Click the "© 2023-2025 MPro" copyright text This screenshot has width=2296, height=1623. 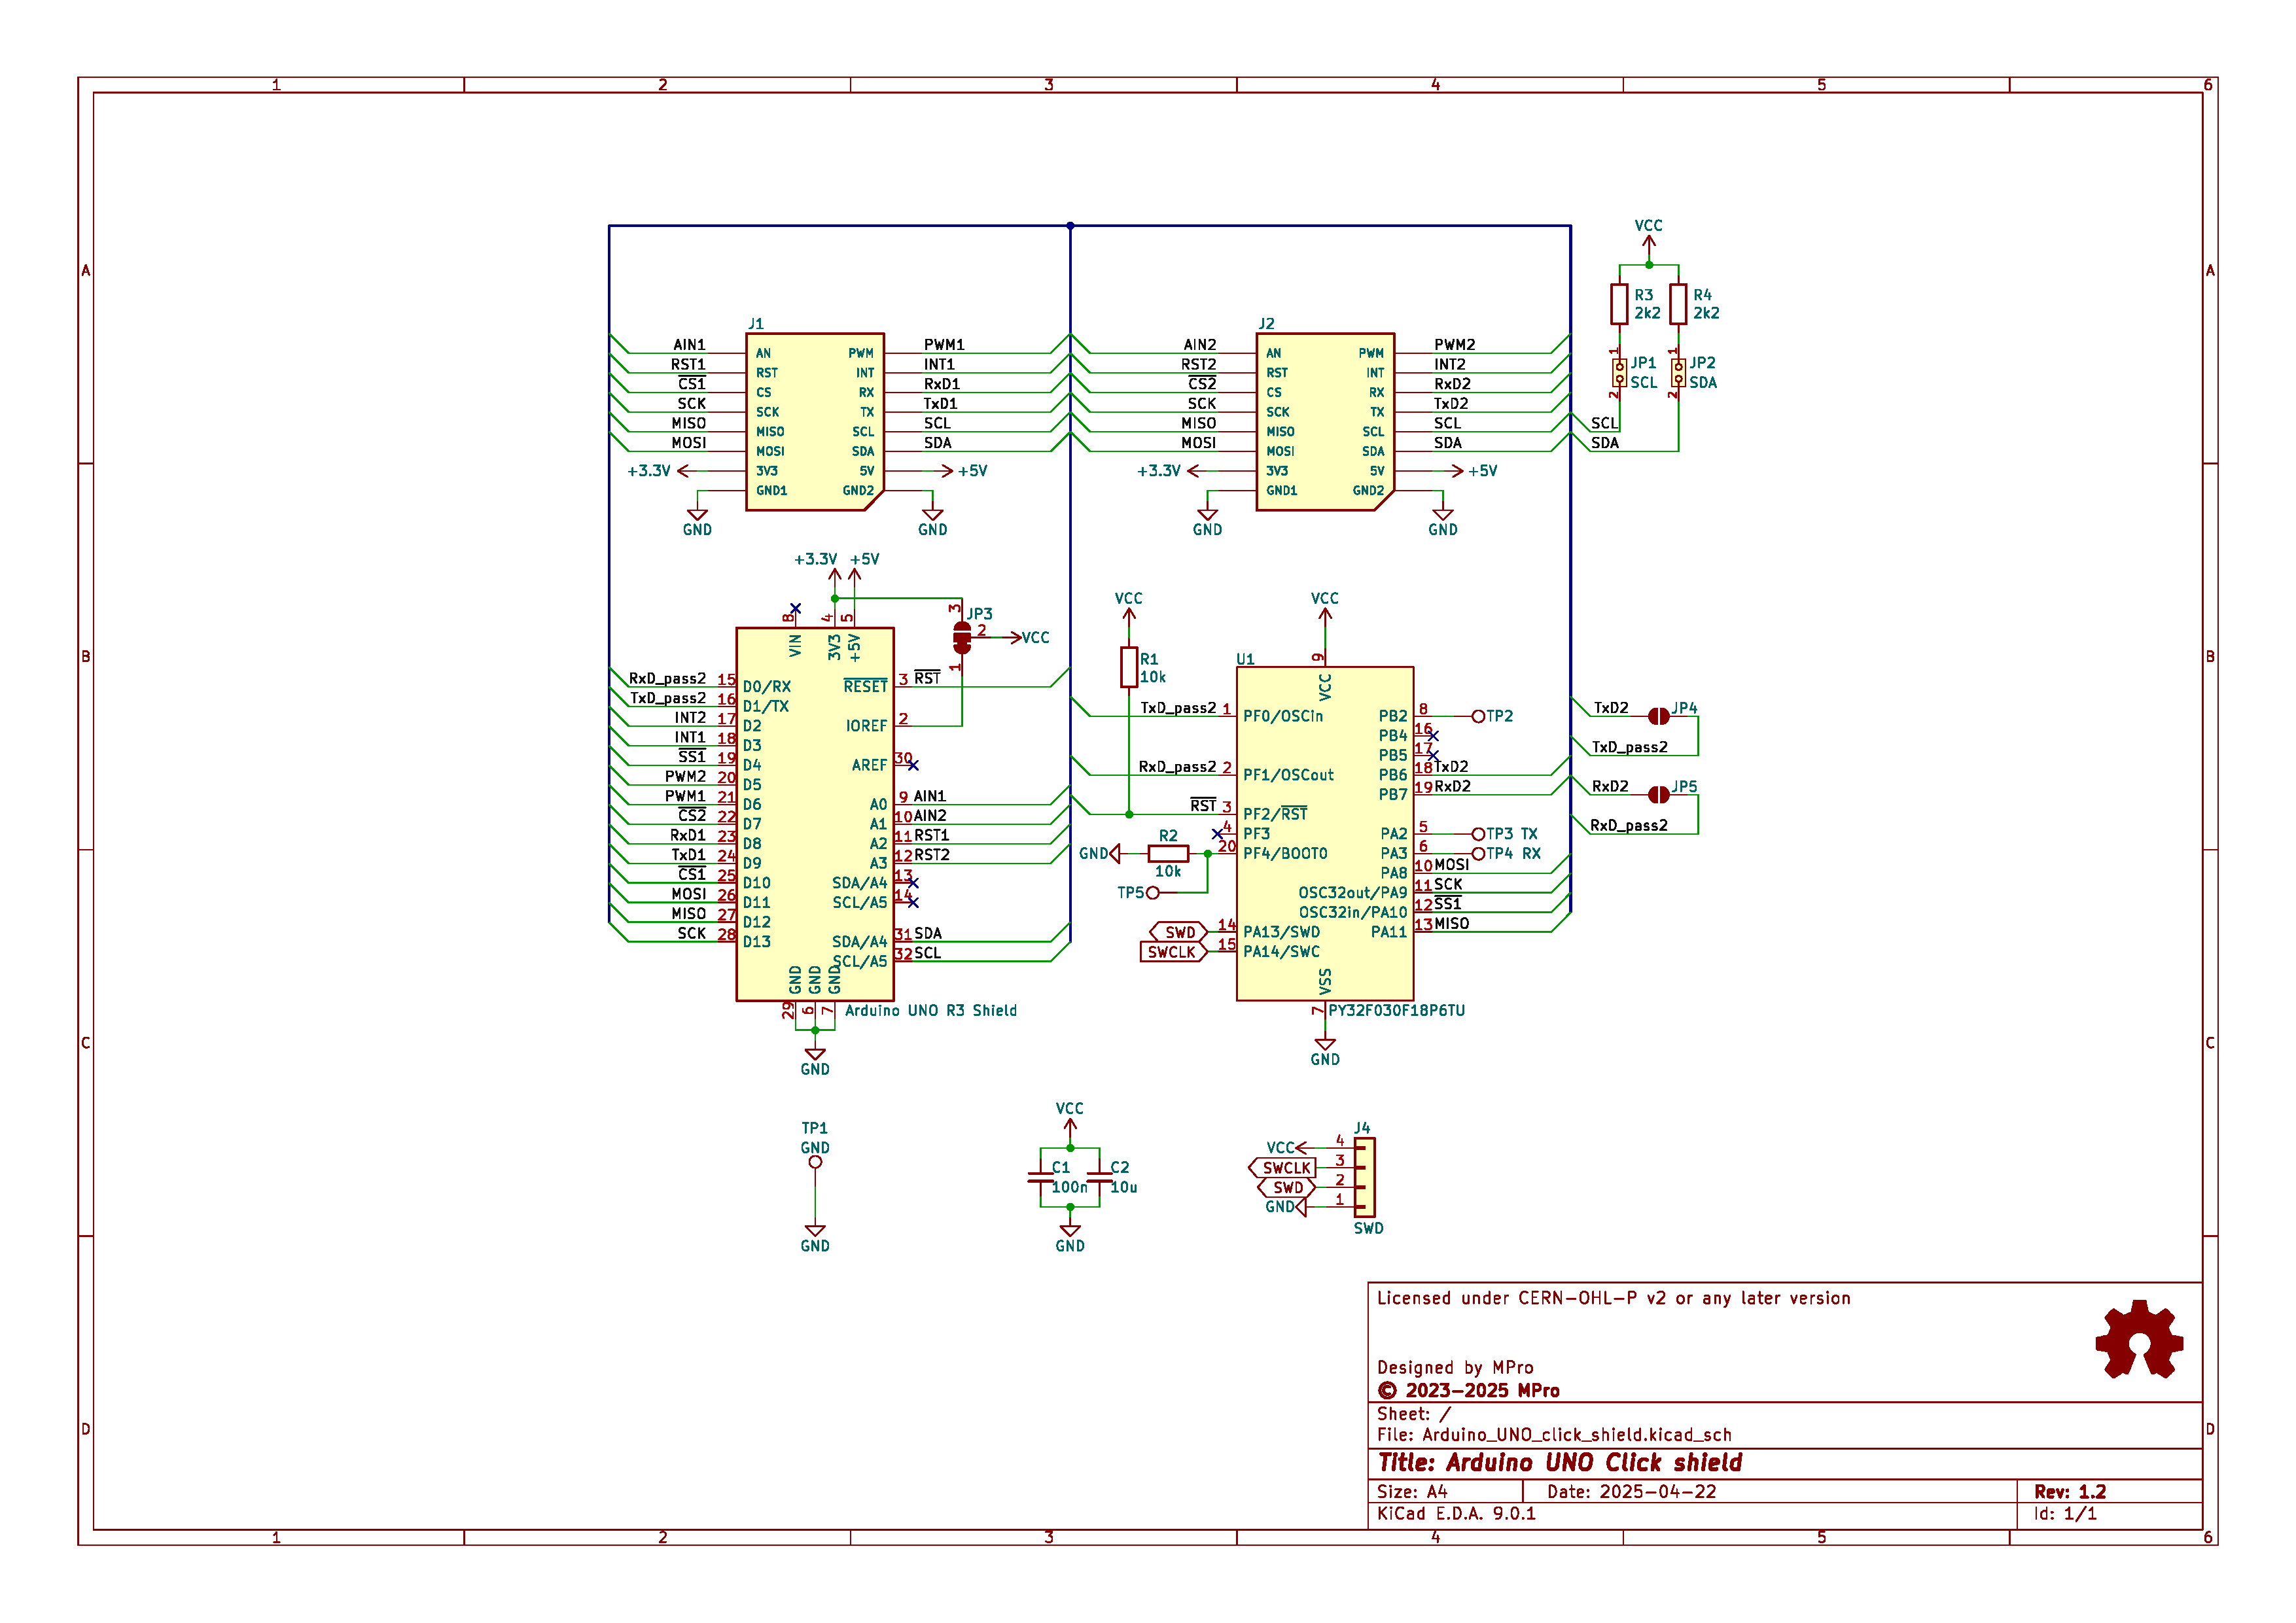(x=1468, y=1390)
